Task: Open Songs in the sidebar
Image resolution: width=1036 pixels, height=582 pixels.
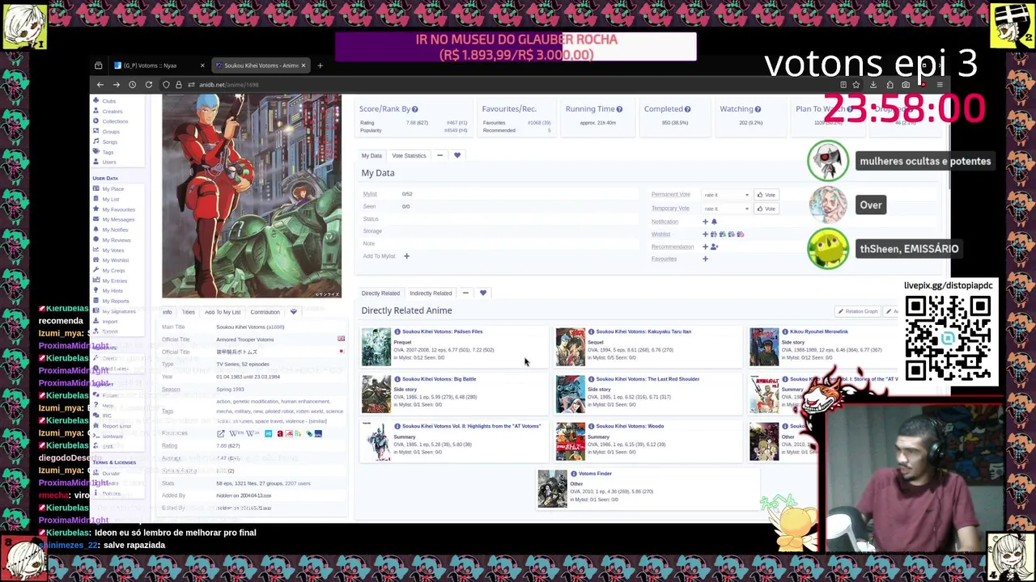Action: [x=109, y=142]
